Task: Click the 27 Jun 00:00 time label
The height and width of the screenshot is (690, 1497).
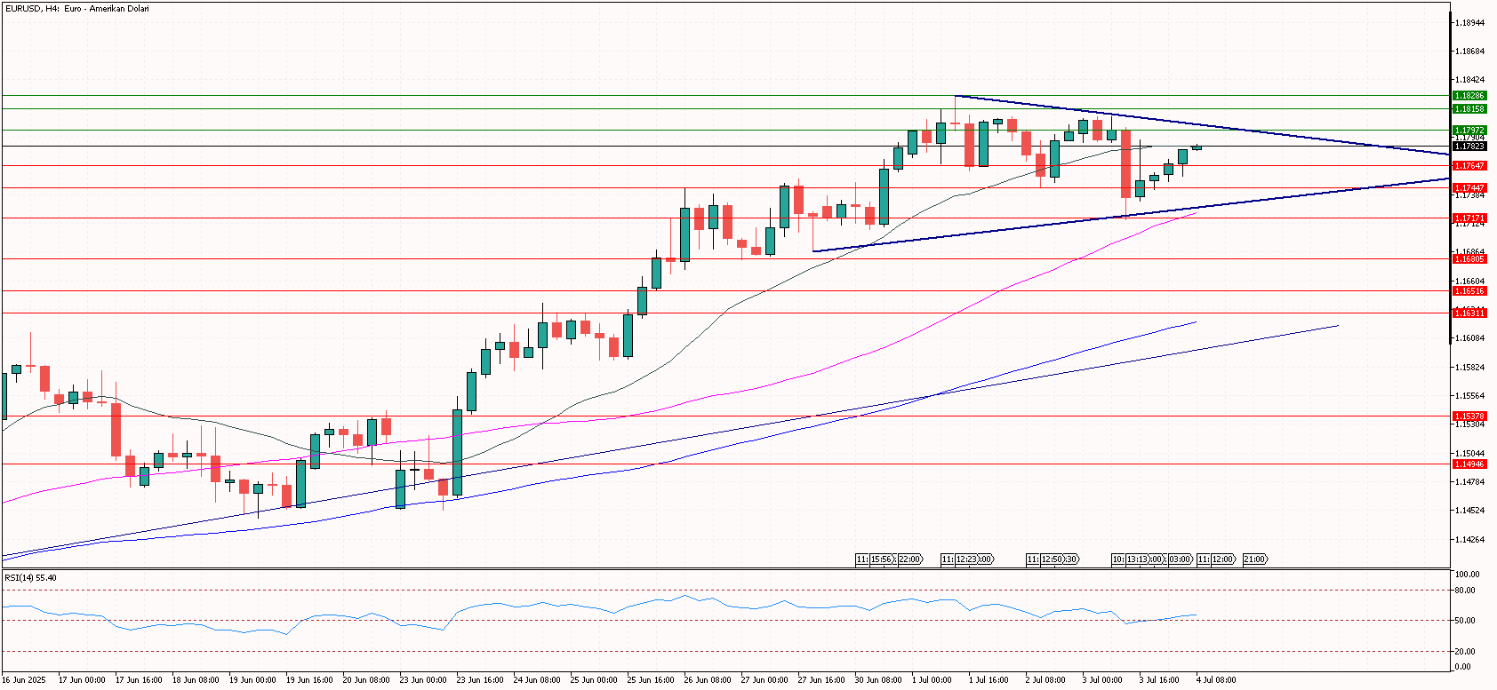Action: [765, 680]
